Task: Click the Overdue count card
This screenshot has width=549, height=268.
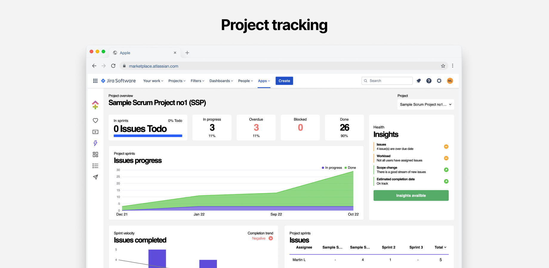Action: point(256,127)
